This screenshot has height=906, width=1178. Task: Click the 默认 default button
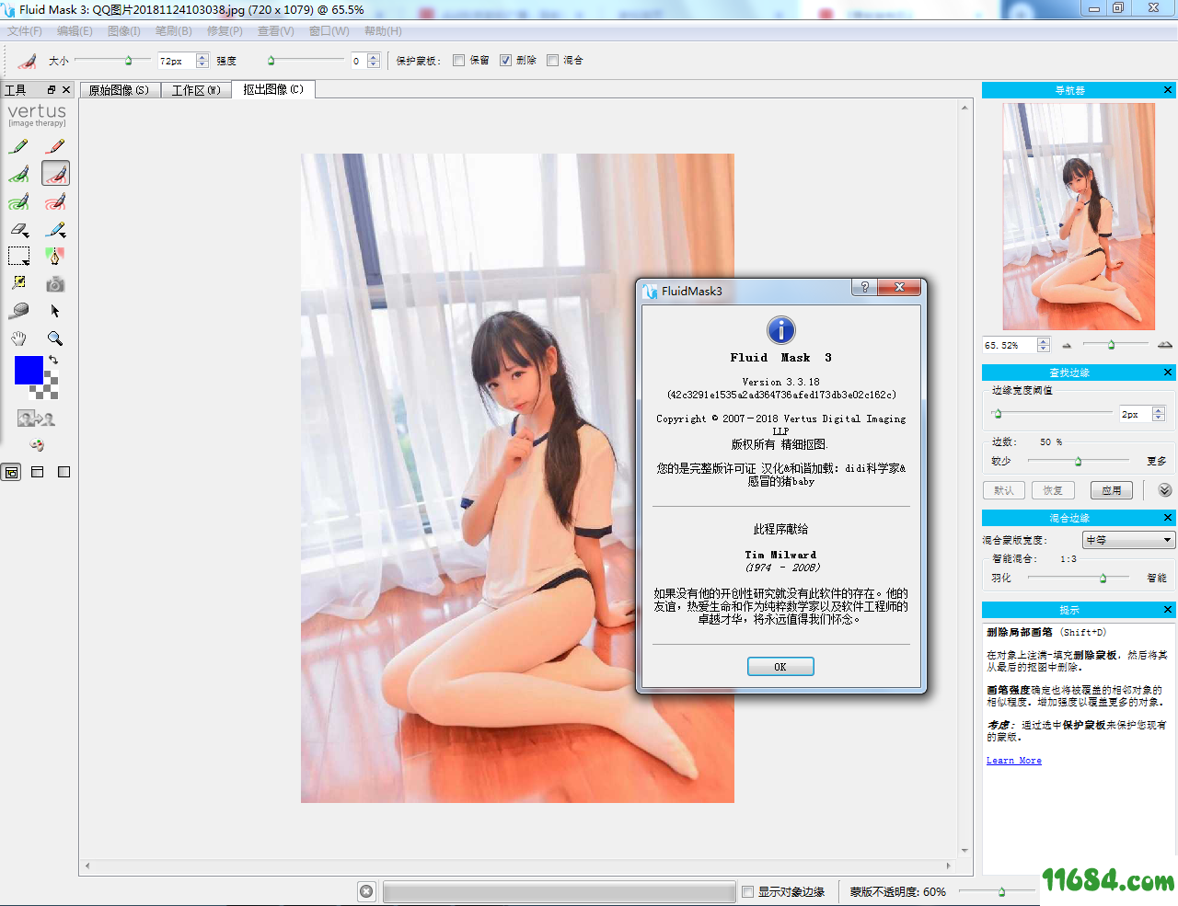click(x=1004, y=490)
